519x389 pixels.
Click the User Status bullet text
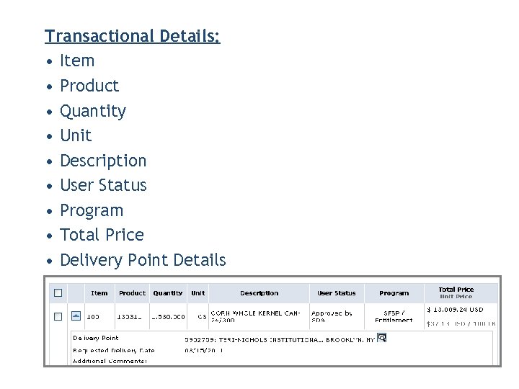point(103,185)
